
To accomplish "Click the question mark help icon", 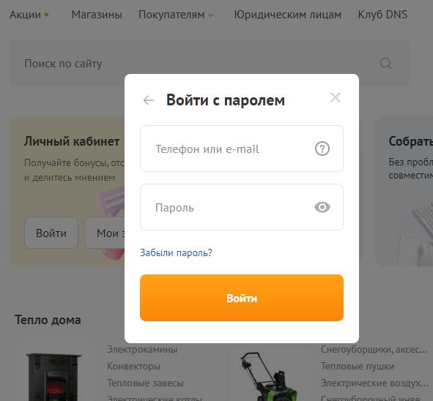I will 322,149.
